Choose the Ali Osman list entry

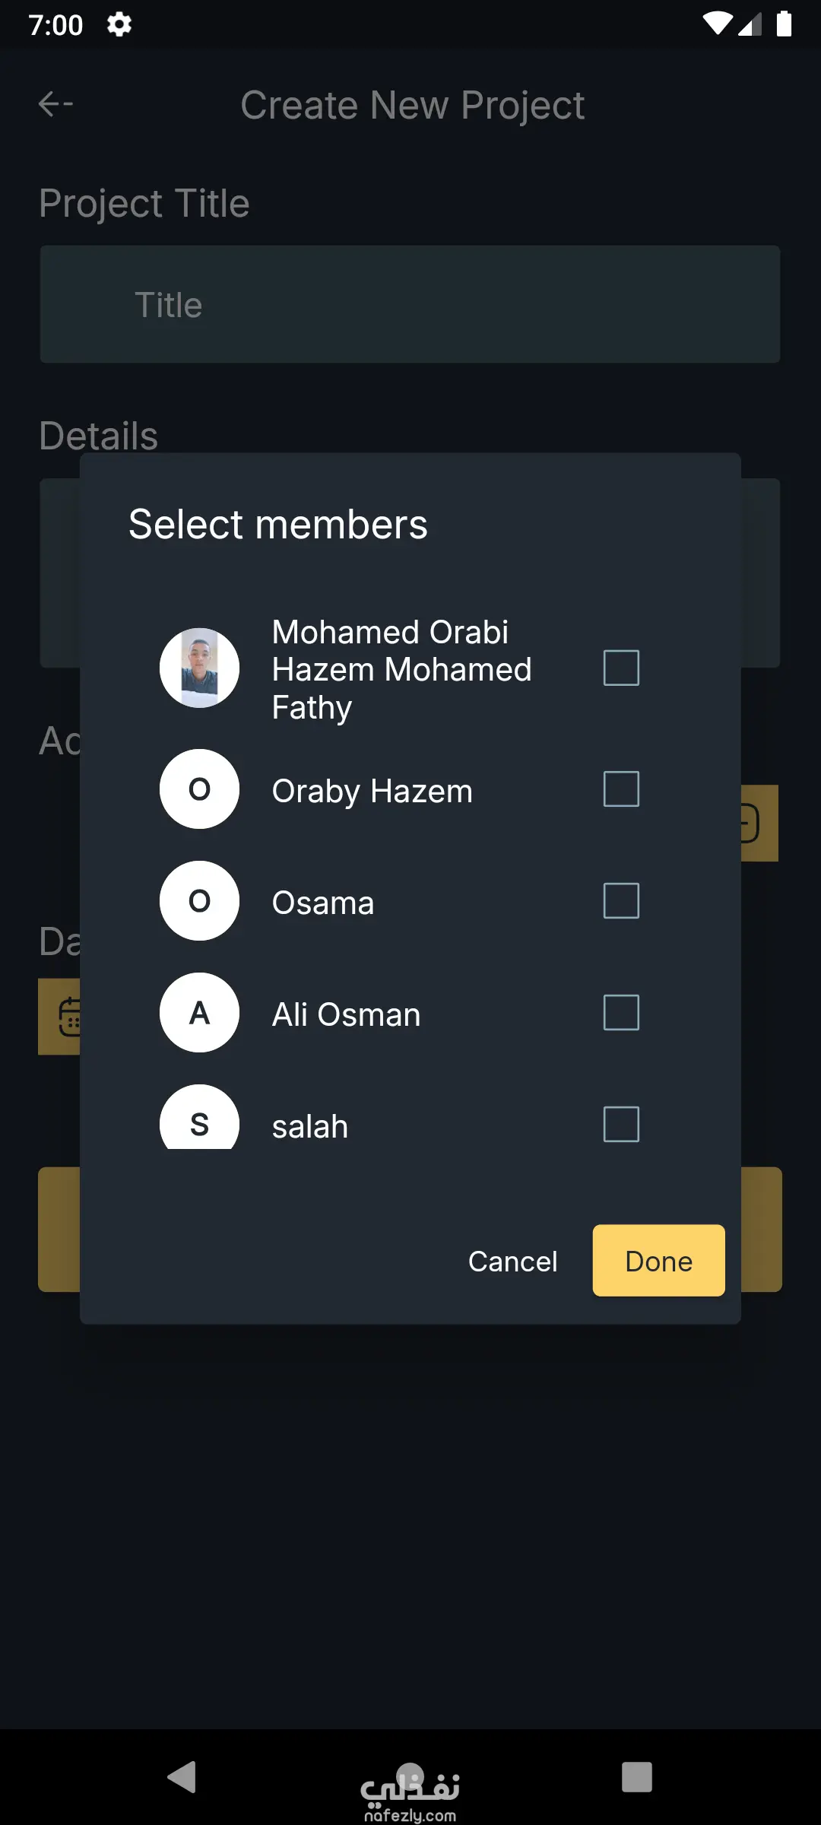[346, 1014]
